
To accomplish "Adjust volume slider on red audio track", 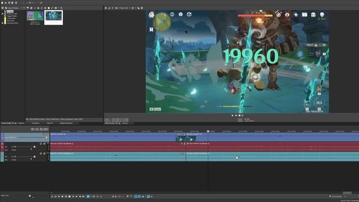I will (35, 147).
